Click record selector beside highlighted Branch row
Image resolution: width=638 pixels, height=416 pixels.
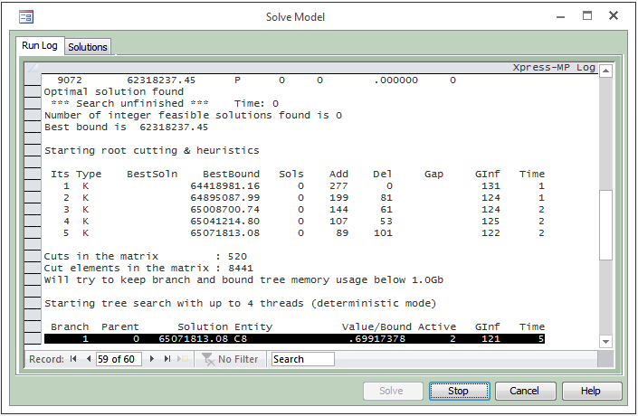(33, 339)
